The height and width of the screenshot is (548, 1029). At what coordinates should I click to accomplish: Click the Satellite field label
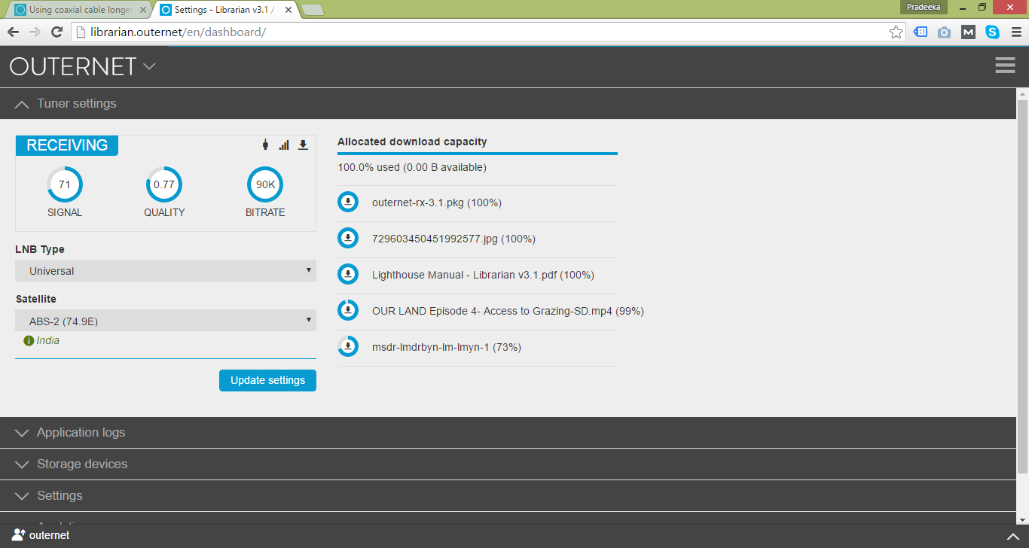click(36, 299)
